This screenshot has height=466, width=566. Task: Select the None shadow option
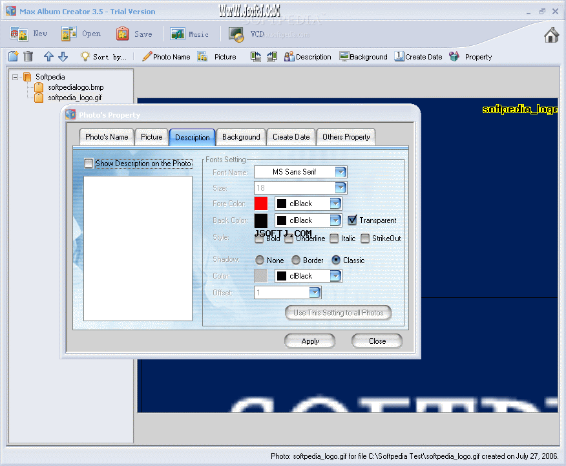260,260
